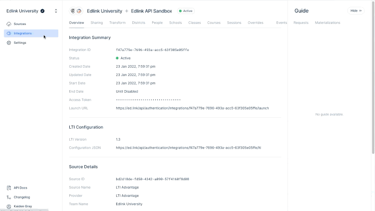Viewport: 375px width, 211px height.
Task: Open the Requests tab
Action: click(301, 23)
